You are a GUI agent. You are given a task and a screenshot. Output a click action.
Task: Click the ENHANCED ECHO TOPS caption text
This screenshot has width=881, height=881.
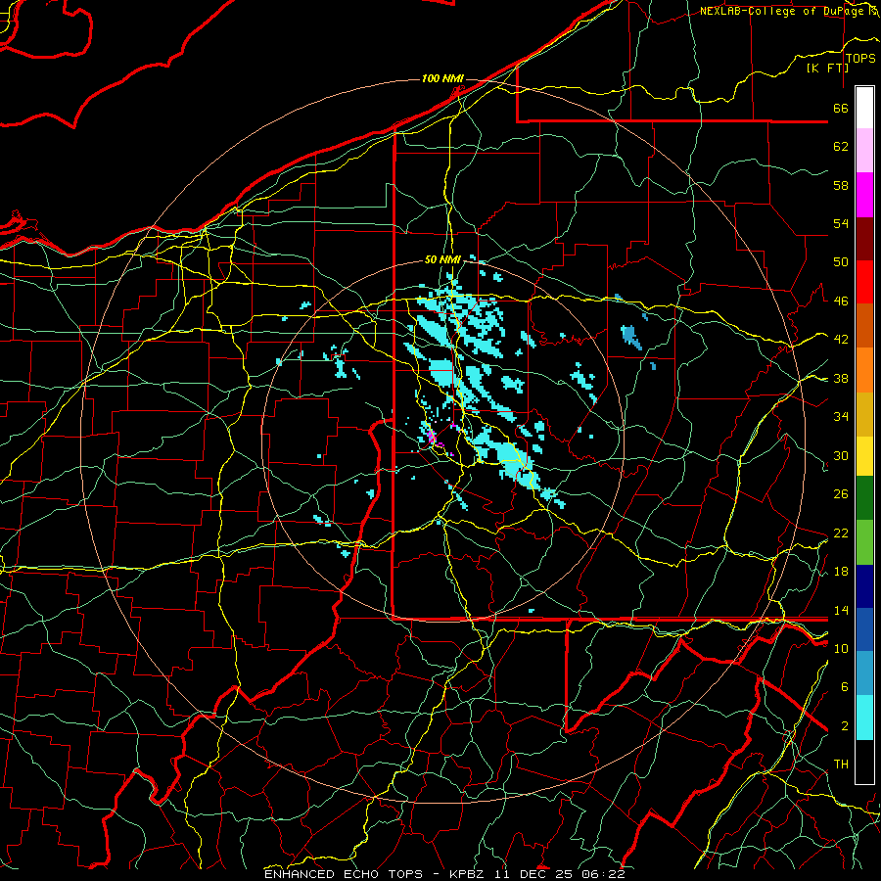[x=344, y=874]
